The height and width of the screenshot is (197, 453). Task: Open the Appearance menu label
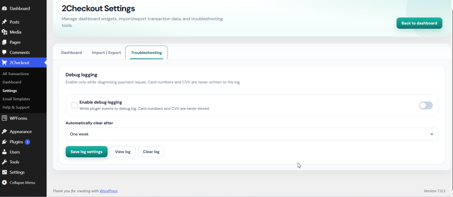tap(20, 132)
